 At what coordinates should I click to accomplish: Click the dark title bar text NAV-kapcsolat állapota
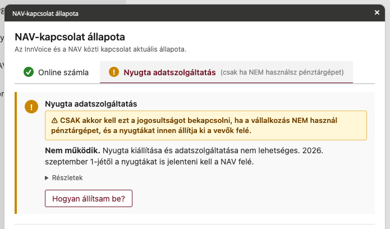[x=45, y=13]
